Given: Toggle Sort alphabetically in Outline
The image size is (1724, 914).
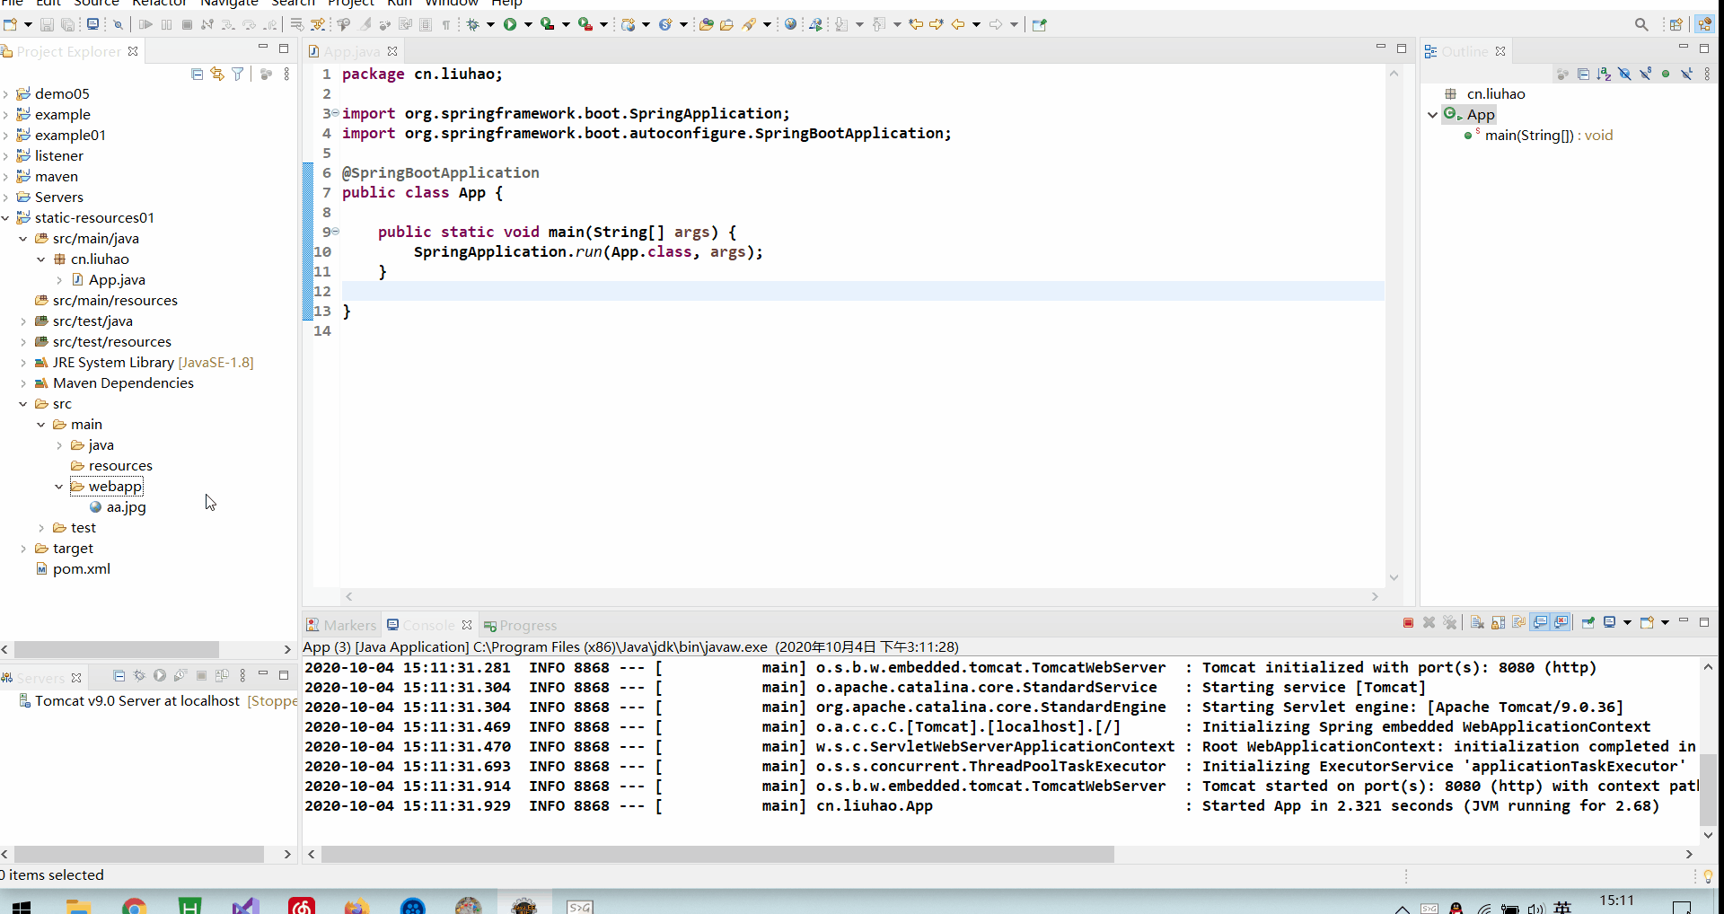Looking at the screenshot, I should [x=1604, y=74].
